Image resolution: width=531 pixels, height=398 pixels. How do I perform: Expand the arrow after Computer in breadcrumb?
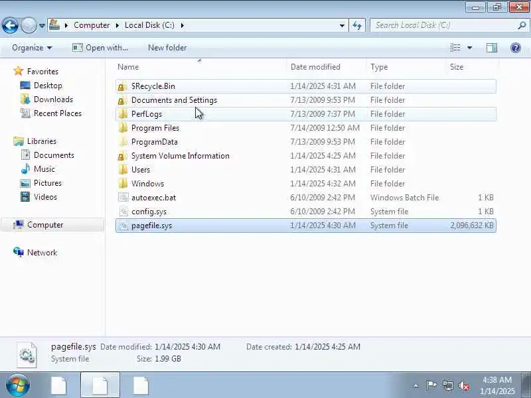pyautogui.click(x=117, y=25)
